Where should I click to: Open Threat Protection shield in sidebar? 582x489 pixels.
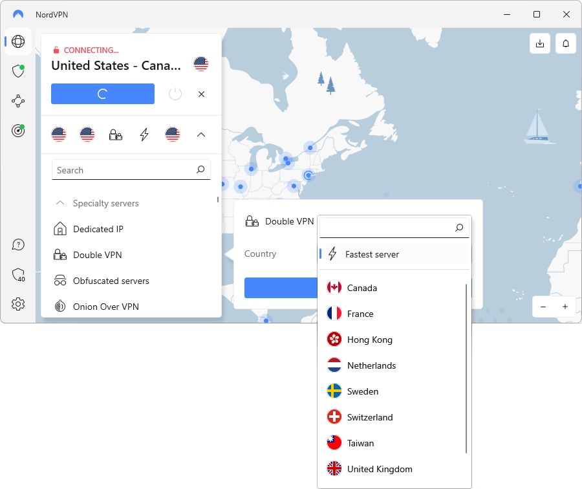click(18, 71)
